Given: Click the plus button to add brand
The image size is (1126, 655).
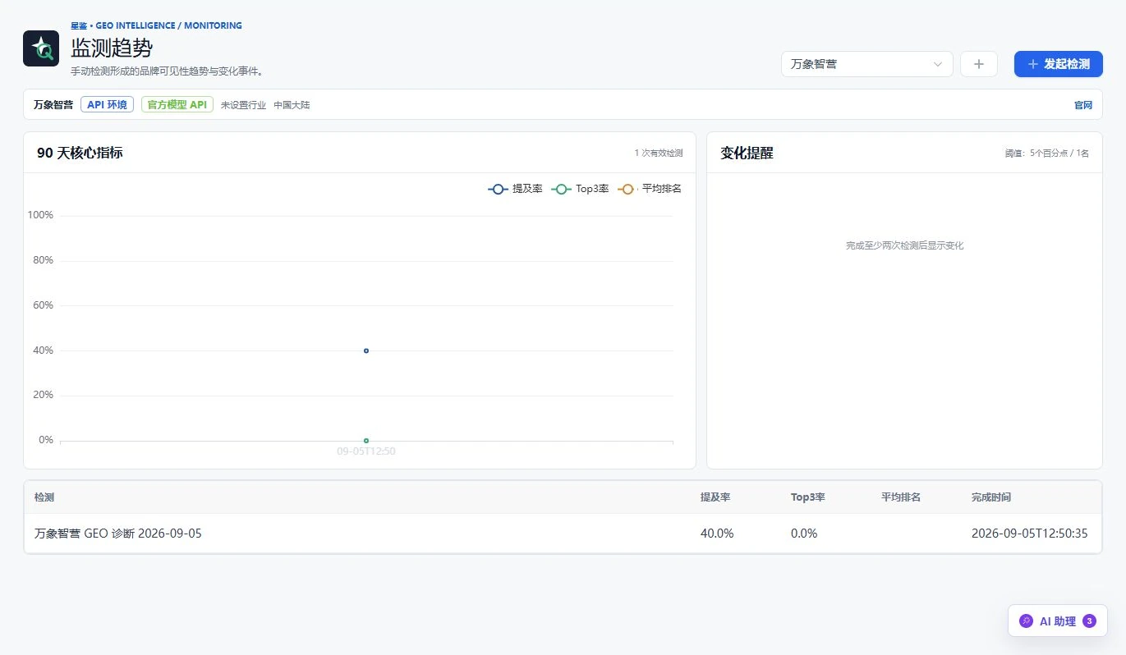Looking at the screenshot, I should [978, 64].
